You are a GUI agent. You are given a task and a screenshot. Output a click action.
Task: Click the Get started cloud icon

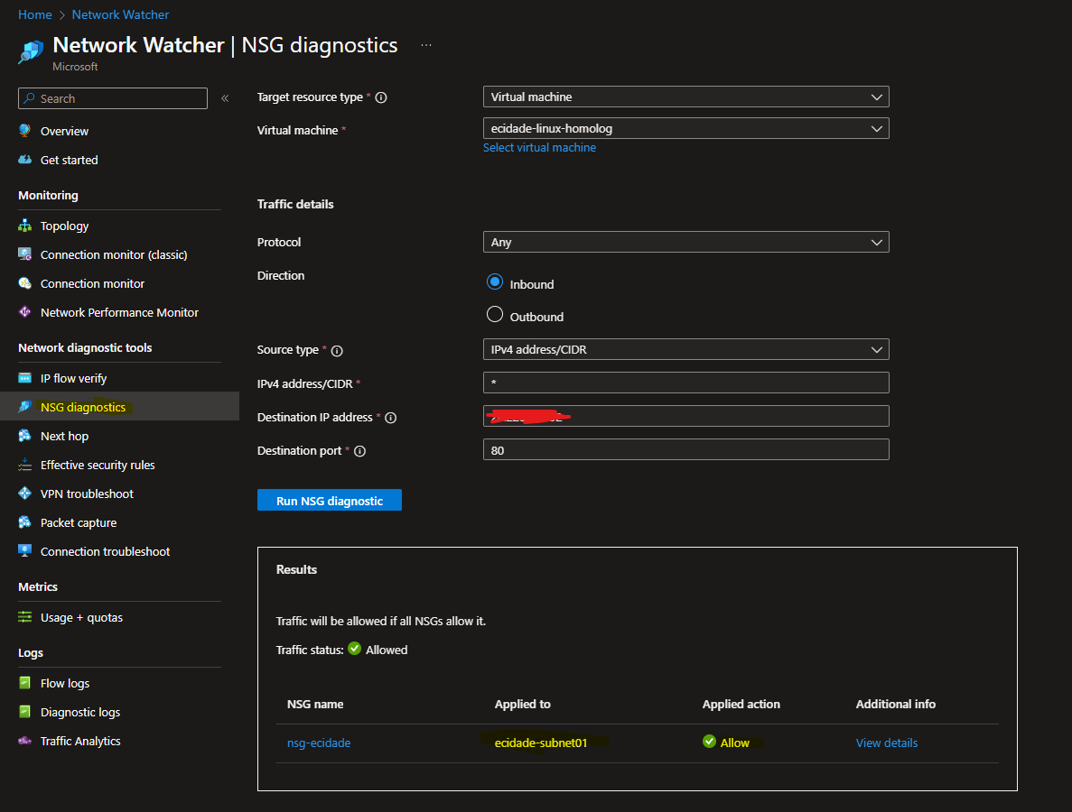(x=24, y=159)
